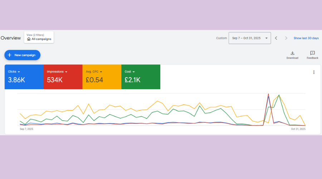Click the plus icon in New campaign
Viewport: 322px width, 179px height.
[10, 55]
